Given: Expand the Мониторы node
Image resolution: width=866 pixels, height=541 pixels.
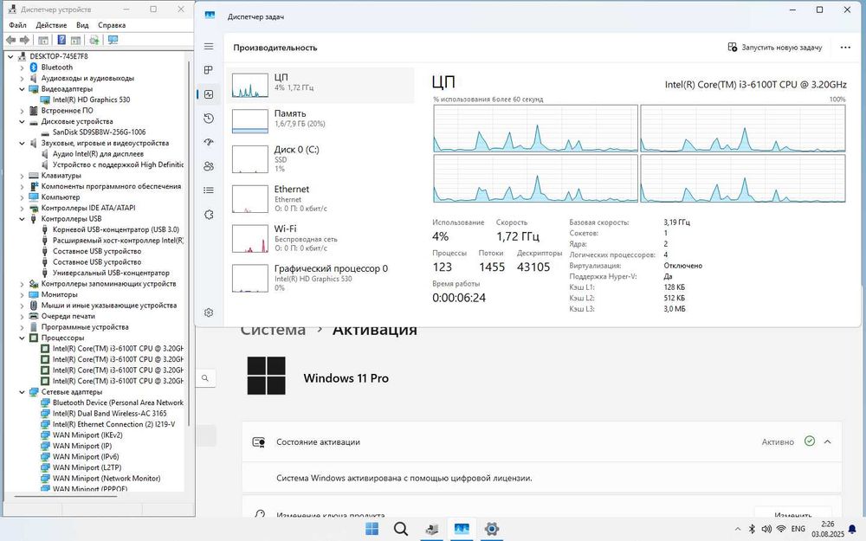Looking at the screenshot, I should point(23,295).
